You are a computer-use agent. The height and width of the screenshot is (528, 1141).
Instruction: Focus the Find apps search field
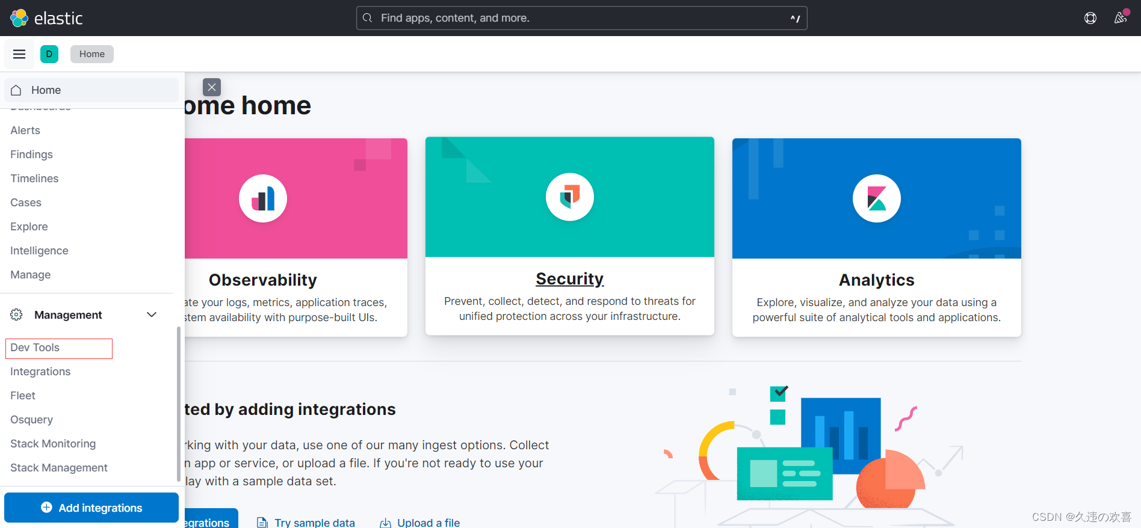click(581, 18)
